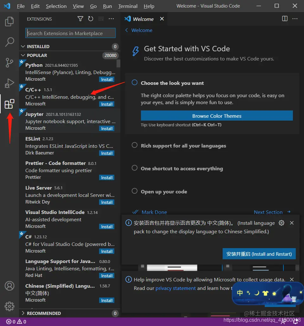Open the Live Server extension entry
Screen dimensions: 304x326
pos(69,195)
